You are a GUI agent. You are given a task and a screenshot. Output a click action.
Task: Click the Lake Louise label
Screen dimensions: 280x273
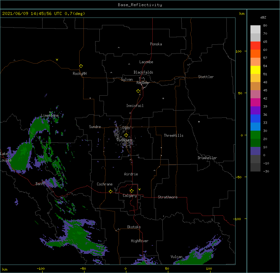click(6, 157)
